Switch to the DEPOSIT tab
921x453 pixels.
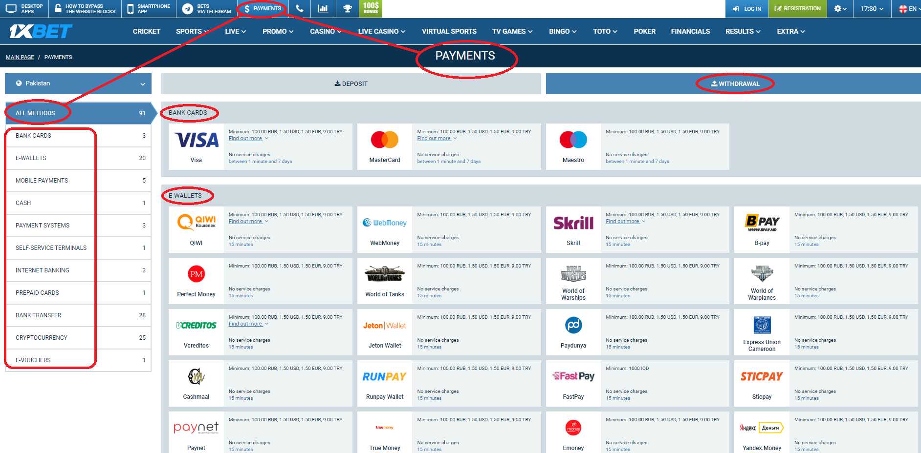coord(351,83)
